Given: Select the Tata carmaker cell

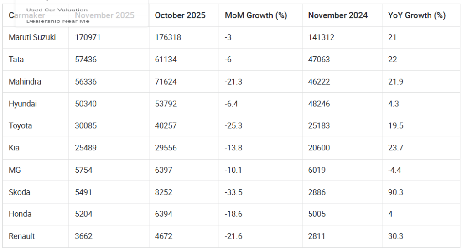Looking at the screenshot, I should [16, 60].
